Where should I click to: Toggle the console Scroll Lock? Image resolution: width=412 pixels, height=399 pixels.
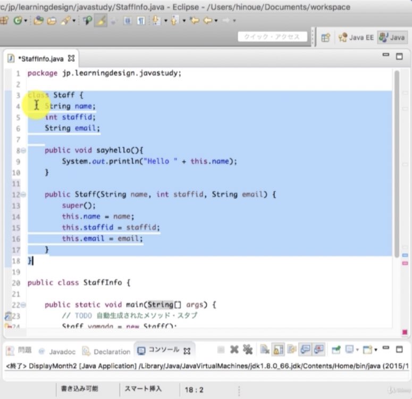coord(278,350)
